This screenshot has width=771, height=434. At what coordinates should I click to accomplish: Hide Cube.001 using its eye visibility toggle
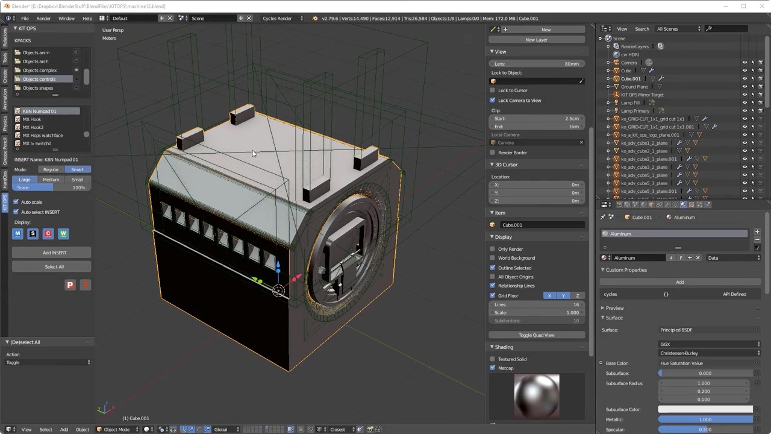(744, 78)
